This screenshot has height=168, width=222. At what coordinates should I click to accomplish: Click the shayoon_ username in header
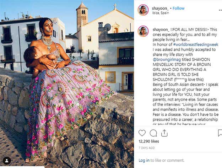(x=160, y=9)
